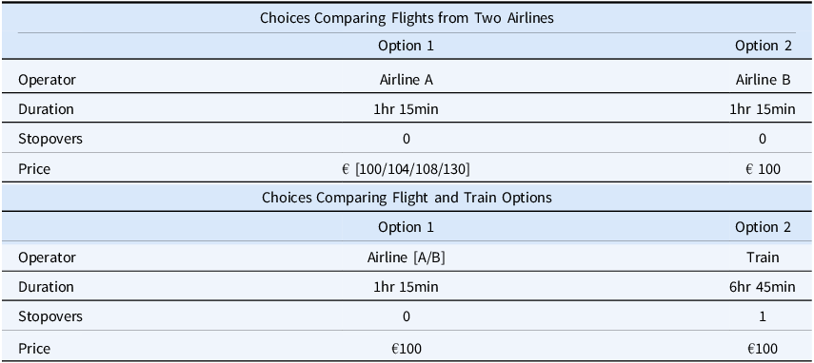814x363 pixels.
Task: Click the price cell '€ [100/104/108/130]'
Action: pyautogui.click(x=406, y=169)
